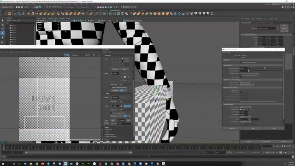Toggle the highlighted Attribute Editor icon top-right

point(288,7)
